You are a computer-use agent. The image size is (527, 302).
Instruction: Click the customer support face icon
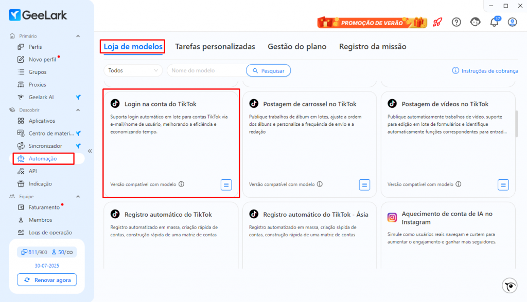coord(475,22)
